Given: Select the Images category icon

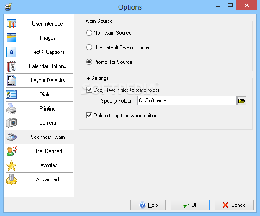Looking at the screenshot, I should [x=11, y=38].
